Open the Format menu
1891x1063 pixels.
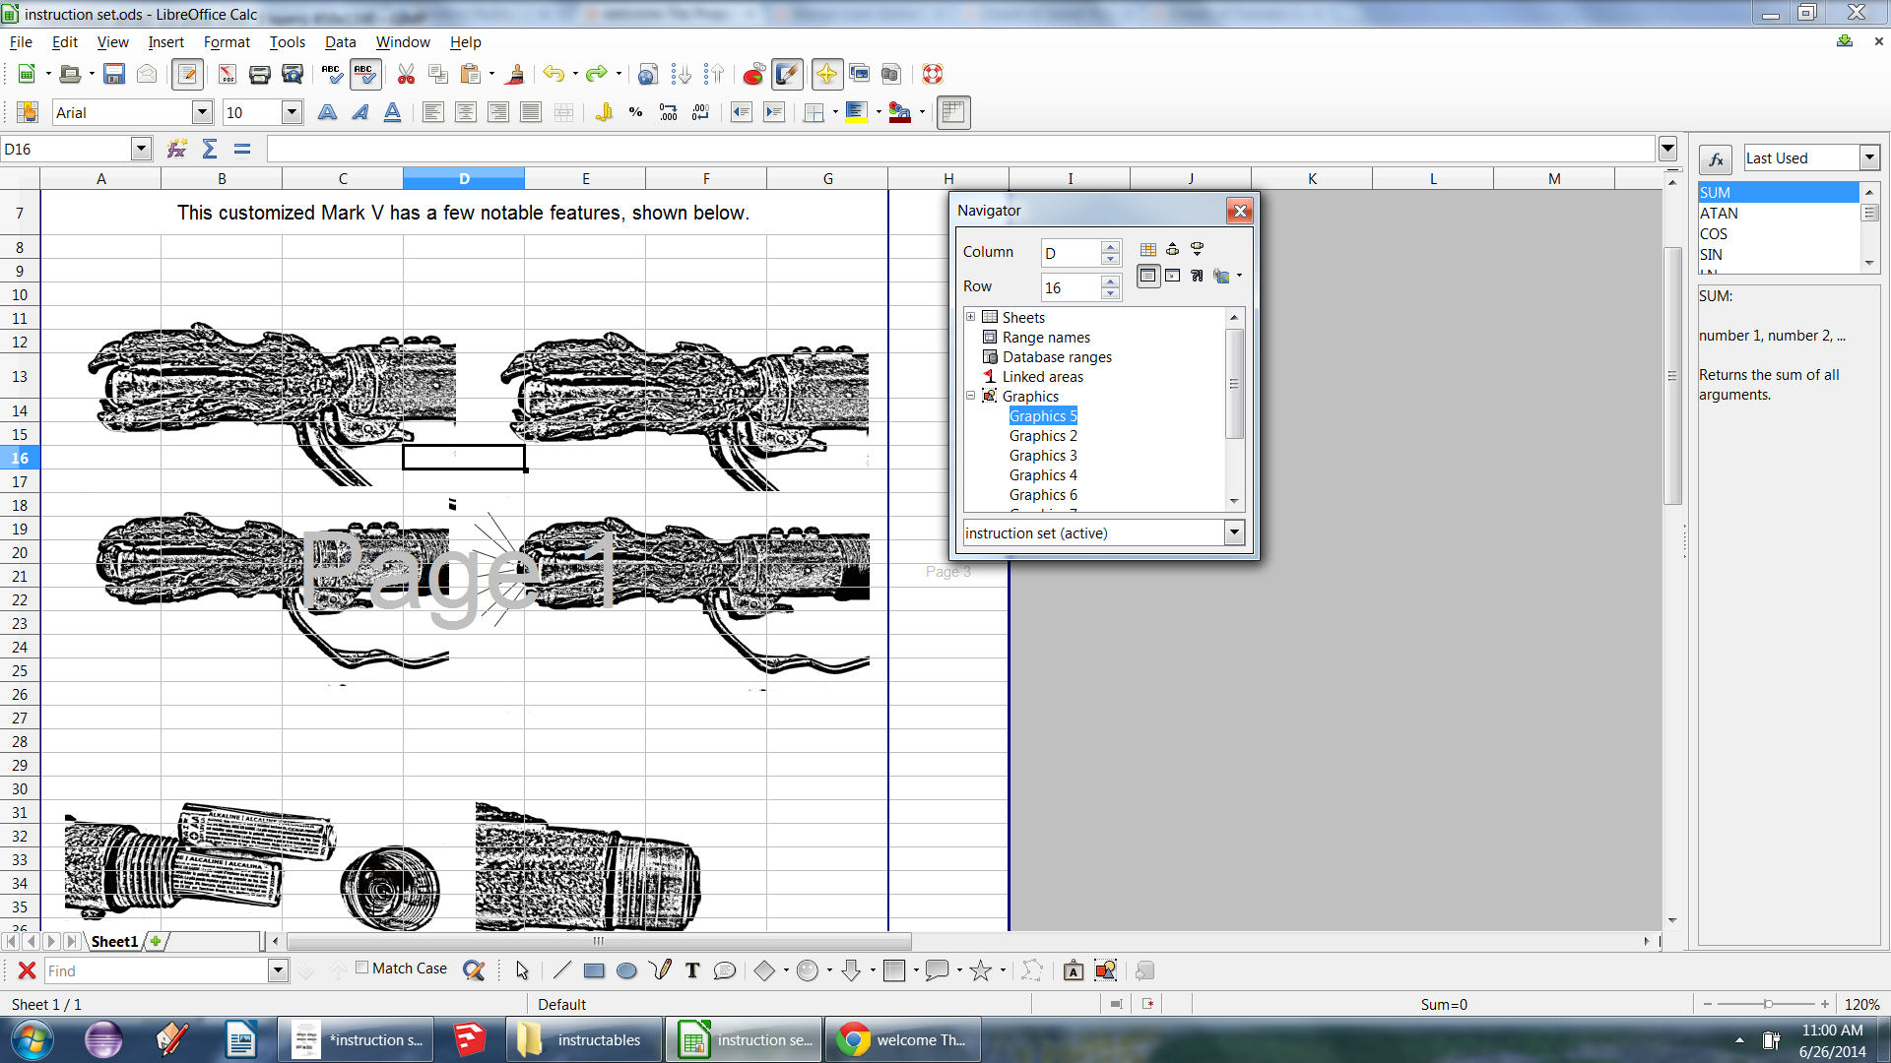click(227, 42)
